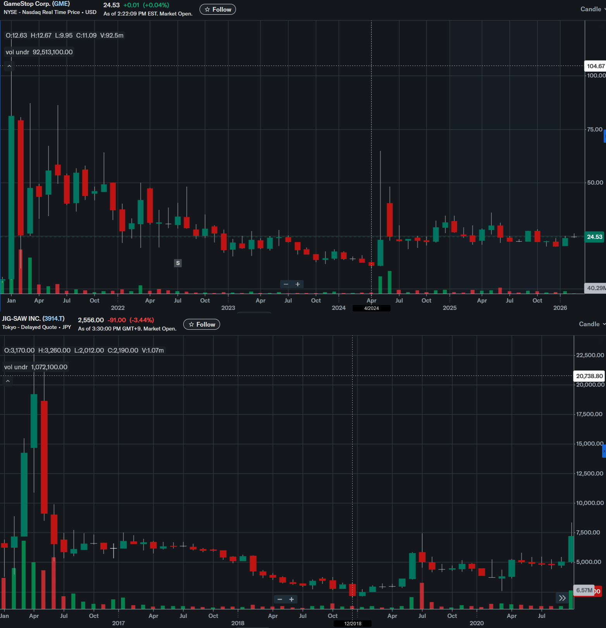The image size is (606, 628).
Task: Click the 17,500.00 price axis label
Action: (590, 414)
